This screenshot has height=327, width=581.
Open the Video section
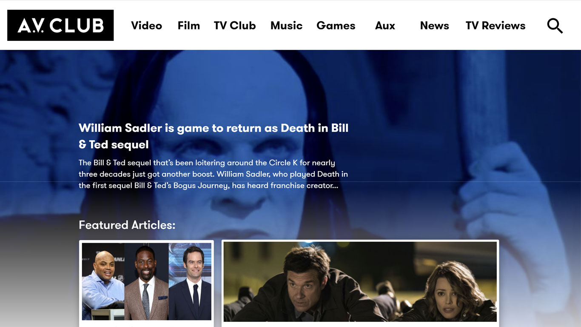pos(146,26)
